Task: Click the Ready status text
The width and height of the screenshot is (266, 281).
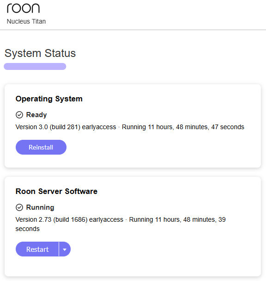Action: [36, 115]
